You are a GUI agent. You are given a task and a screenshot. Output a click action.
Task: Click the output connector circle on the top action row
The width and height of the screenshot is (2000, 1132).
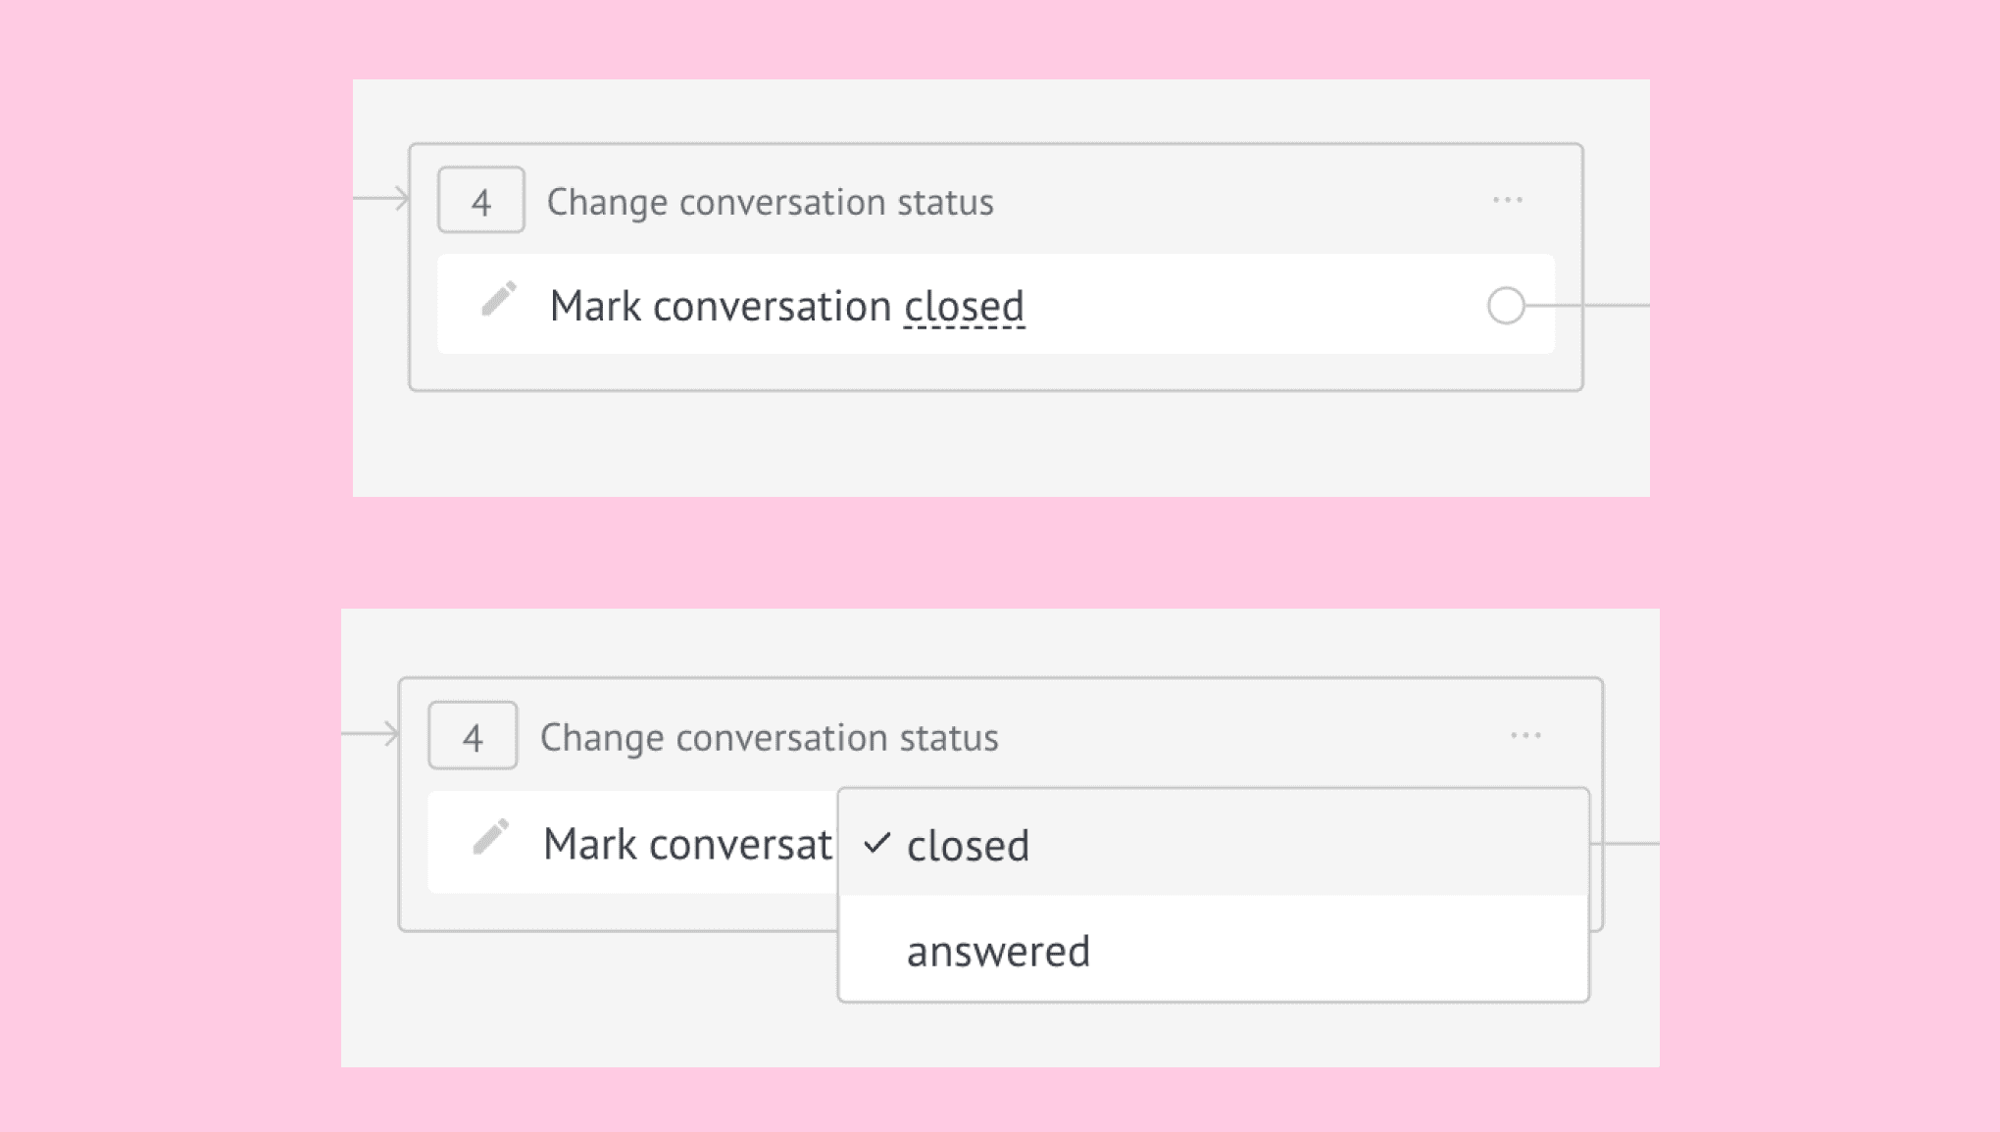1506,306
